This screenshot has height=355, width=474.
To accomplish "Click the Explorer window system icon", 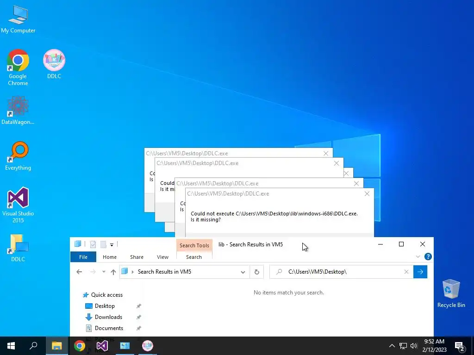I will 78,244.
